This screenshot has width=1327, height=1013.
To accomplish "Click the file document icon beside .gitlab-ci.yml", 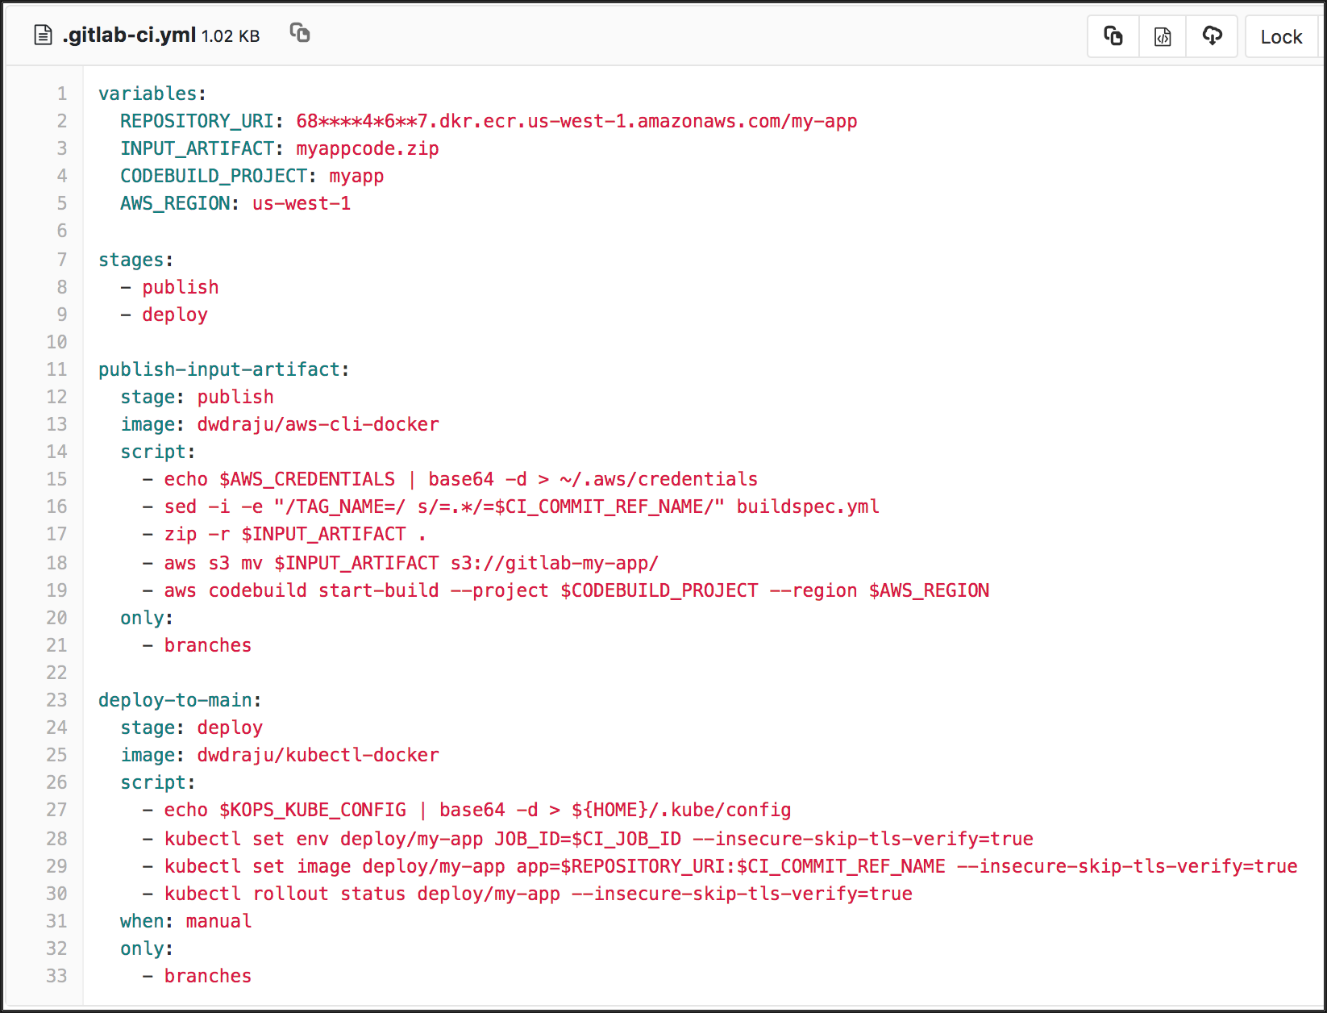I will [43, 35].
